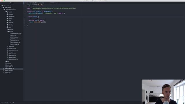Collapse the ERC721 folder
This screenshot has width=185, height=104.
click(x=8, y=31)
